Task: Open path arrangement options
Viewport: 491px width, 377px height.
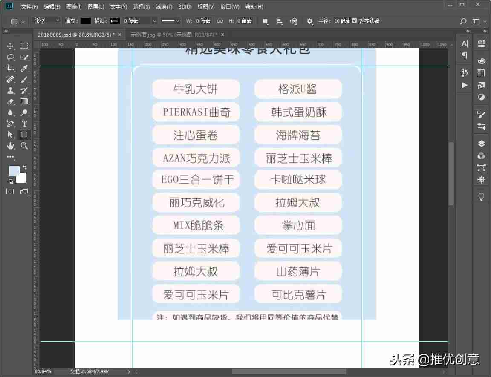Action: pos(293,21)
